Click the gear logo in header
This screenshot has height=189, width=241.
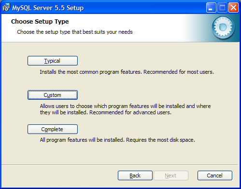[223, 27]
